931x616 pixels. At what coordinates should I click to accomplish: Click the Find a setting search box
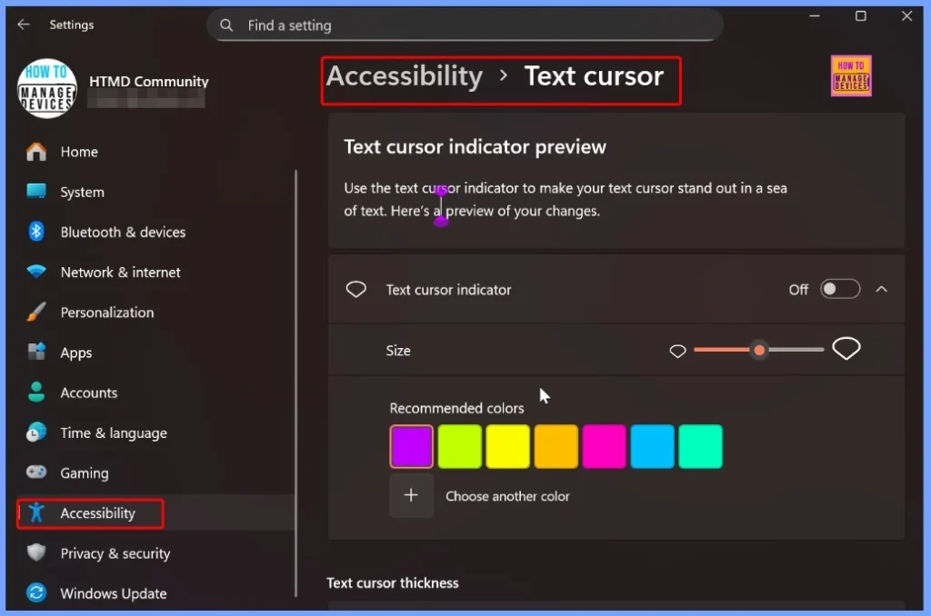click(x=465, y=25)
